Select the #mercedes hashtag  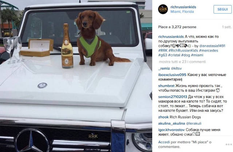[x=209, y=50]
